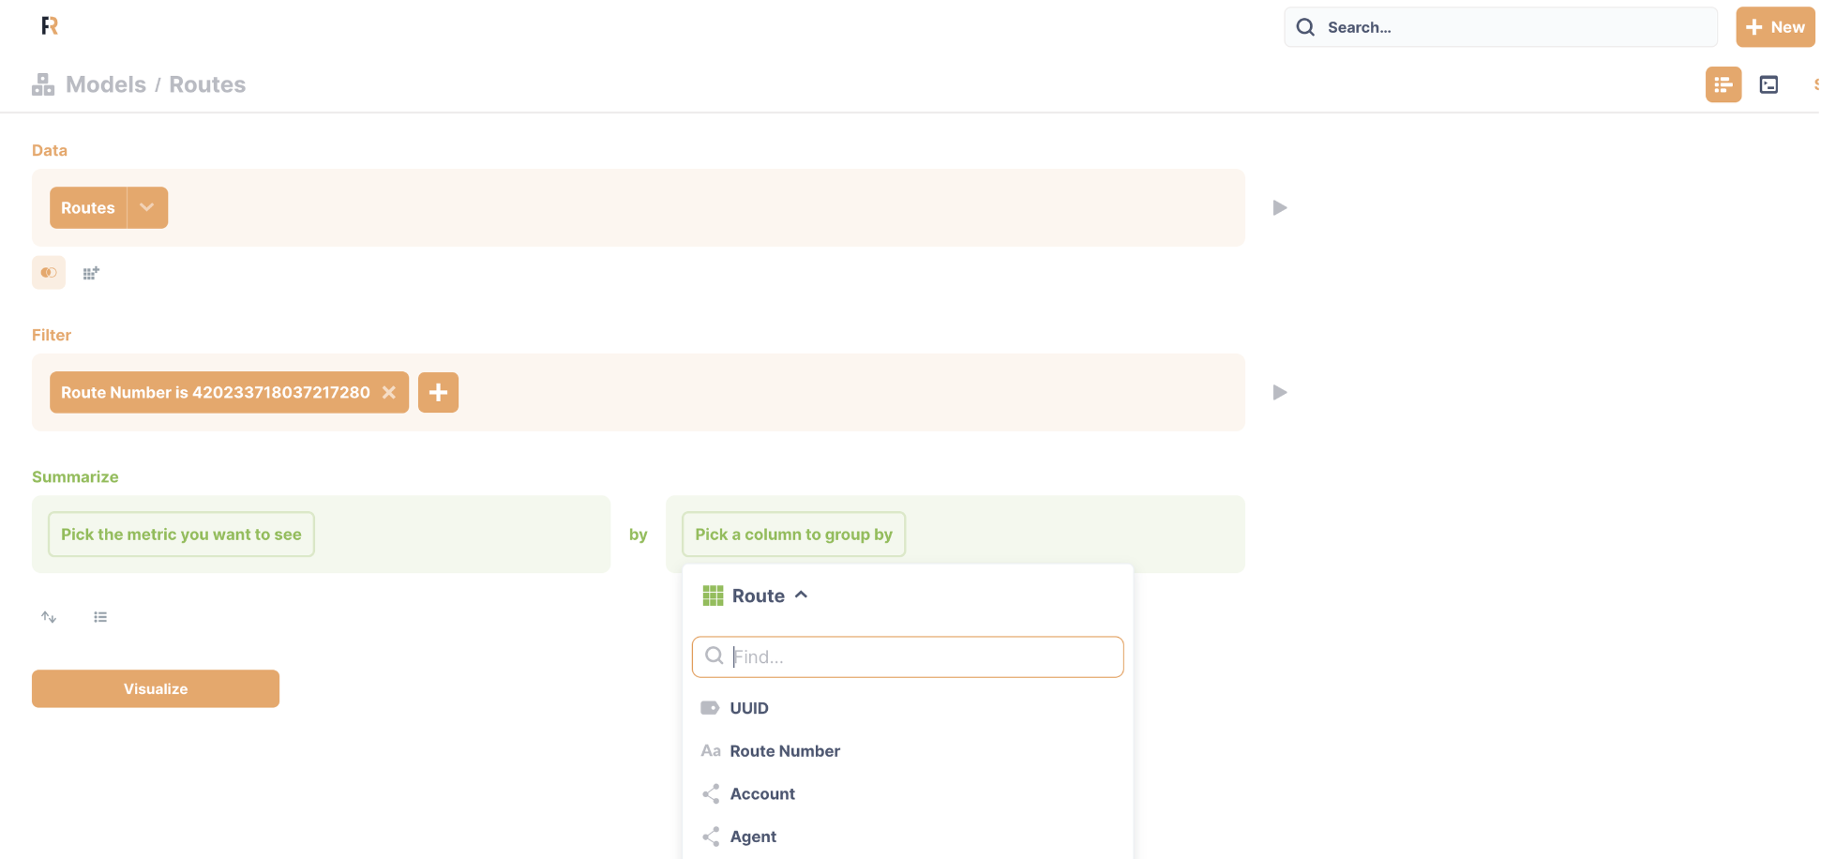
Task: Preview the Data step results
Action: pos(1279,208)
